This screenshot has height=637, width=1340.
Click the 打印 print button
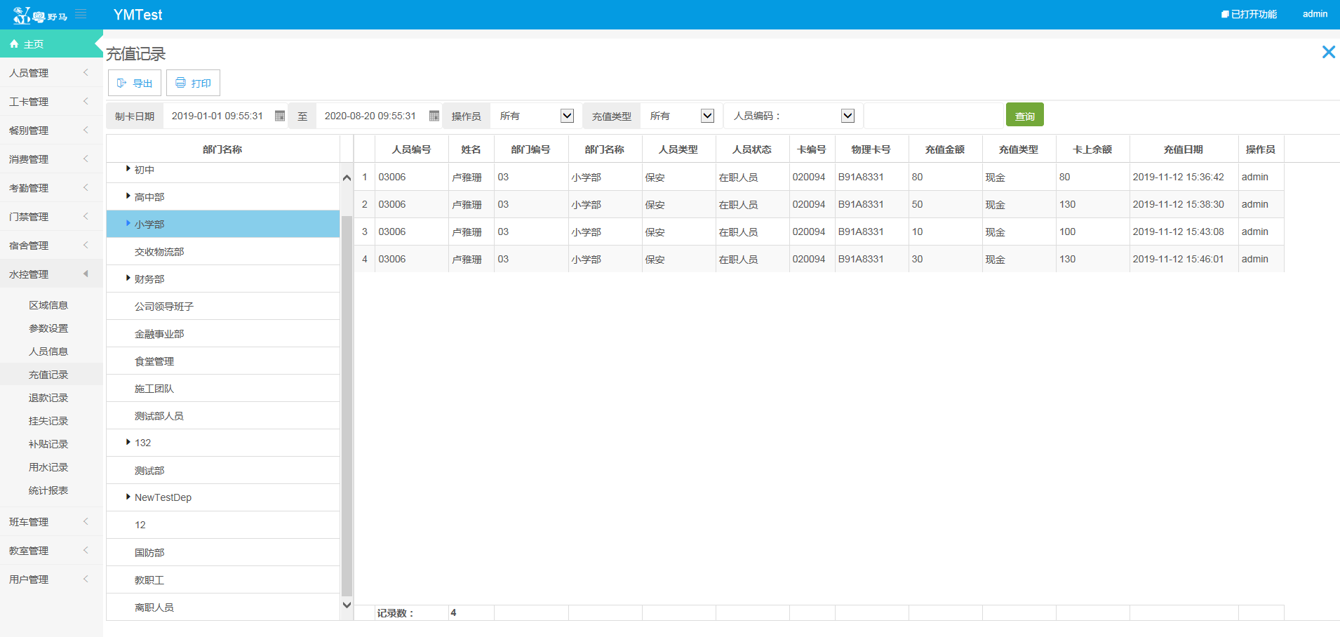click(193, 83)
